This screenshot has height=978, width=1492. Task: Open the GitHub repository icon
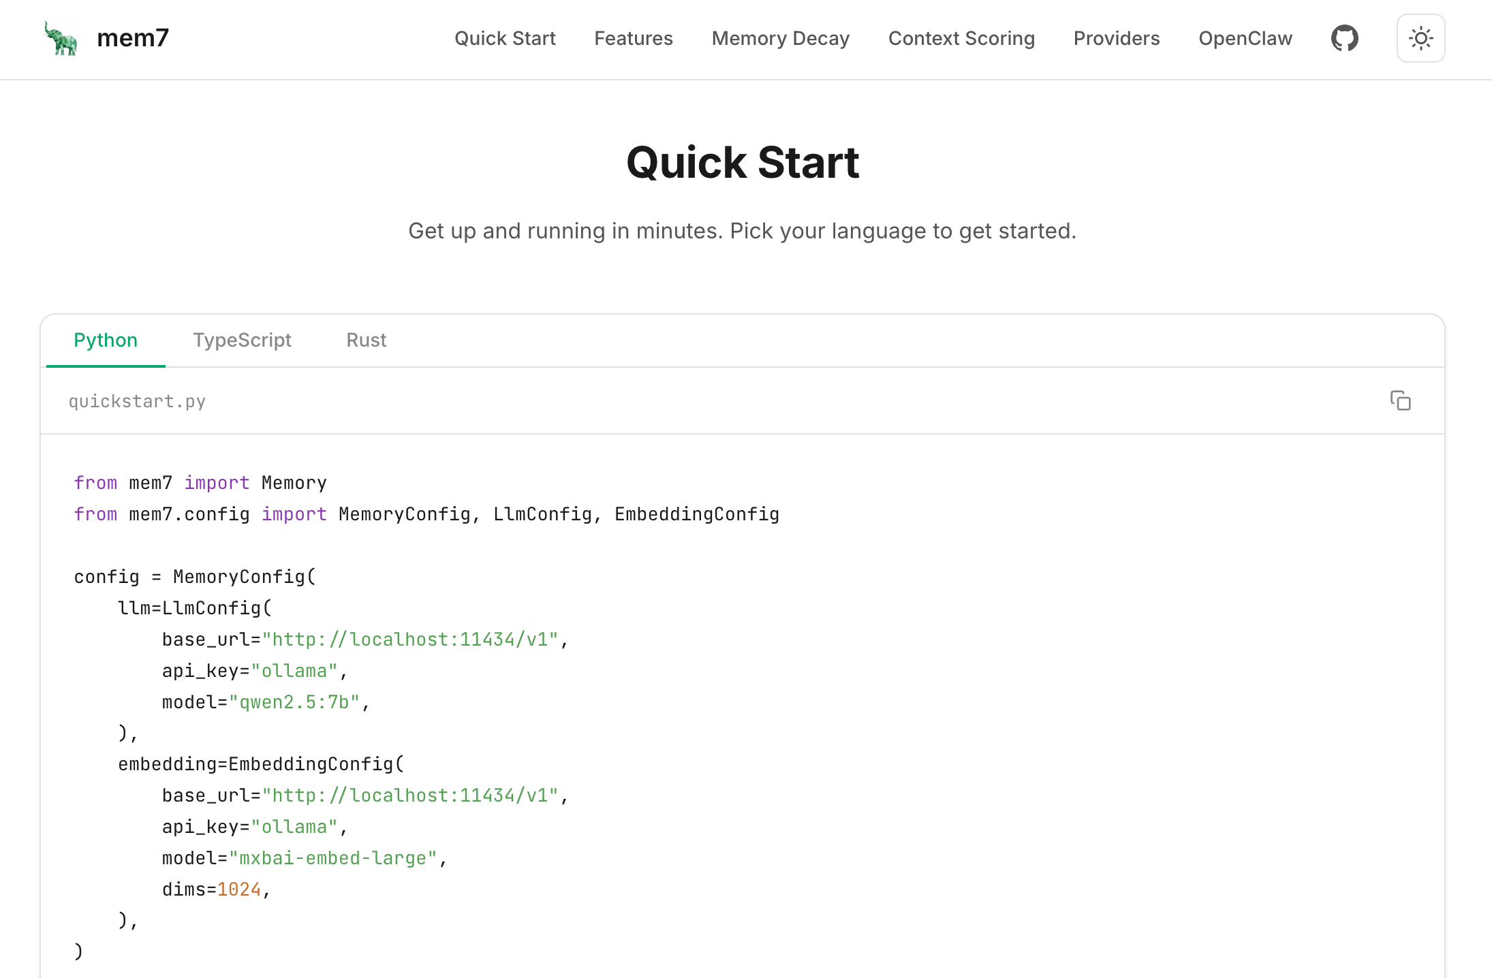pos(1344,38)
